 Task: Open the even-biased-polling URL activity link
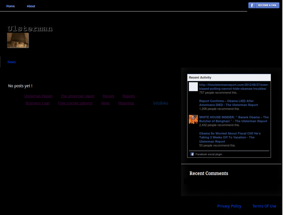(x=234, y=87)
